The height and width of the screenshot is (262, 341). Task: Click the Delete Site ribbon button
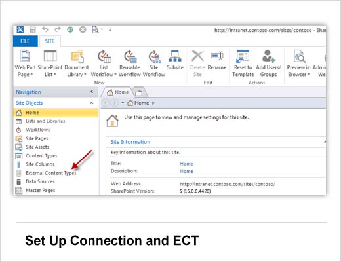pos(197,64)
